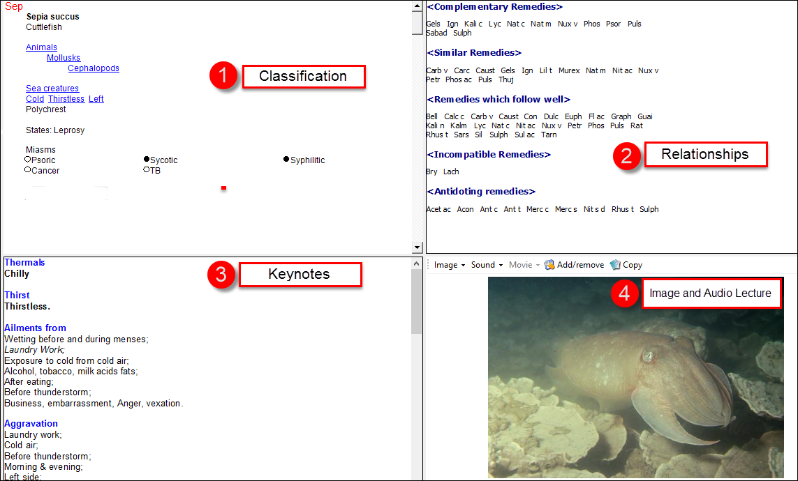Click Tarn in Remedies which follow well
Screen dimensions: 798x481
point(549,135)
